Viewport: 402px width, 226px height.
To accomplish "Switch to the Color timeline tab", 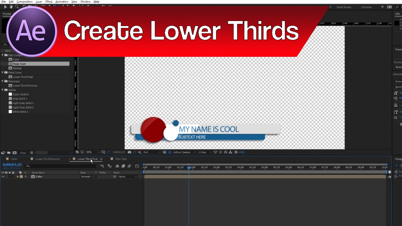I will (14, 159).
